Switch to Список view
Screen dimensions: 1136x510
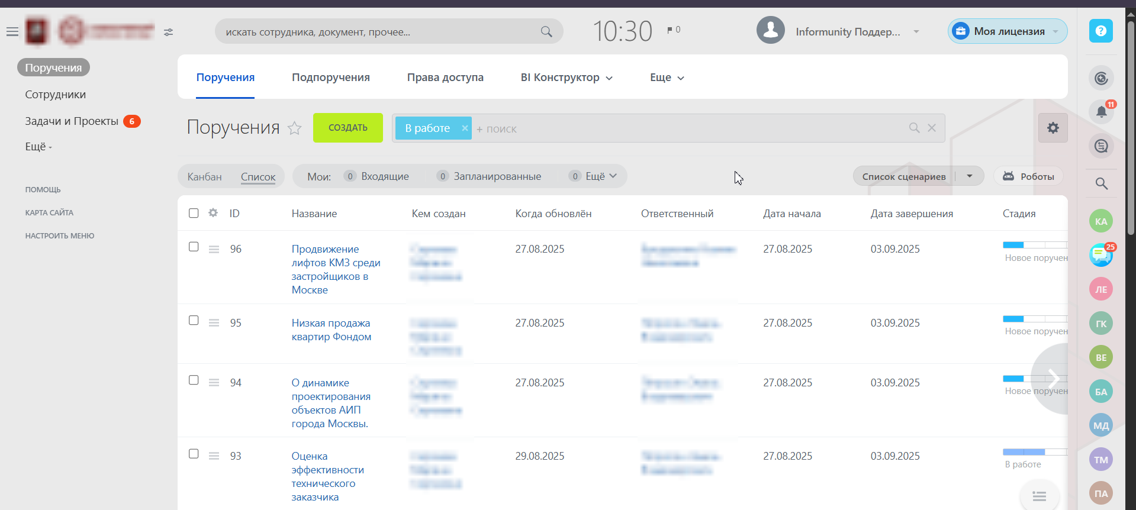click(x=258, y=176)
